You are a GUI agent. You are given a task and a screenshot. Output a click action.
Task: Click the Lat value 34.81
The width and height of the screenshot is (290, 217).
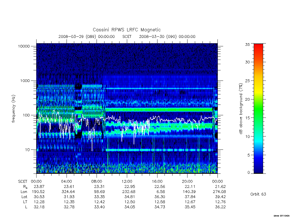click(130, 197)
